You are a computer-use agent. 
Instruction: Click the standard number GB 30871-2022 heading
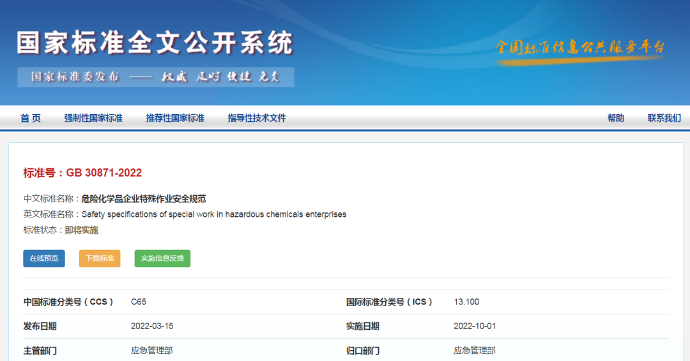[x=82, y=173]
